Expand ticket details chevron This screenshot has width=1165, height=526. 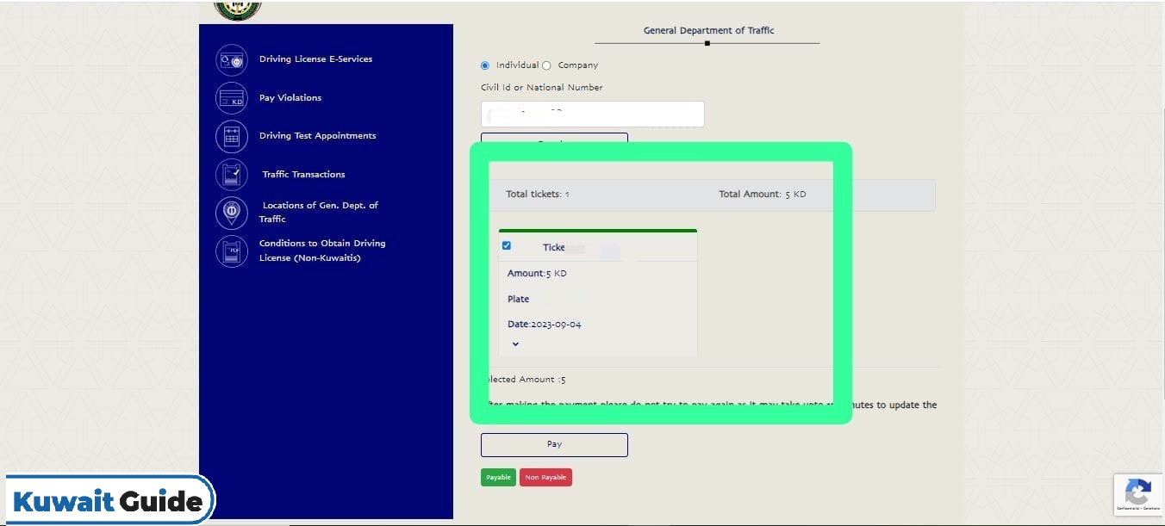tap(515, 343)
